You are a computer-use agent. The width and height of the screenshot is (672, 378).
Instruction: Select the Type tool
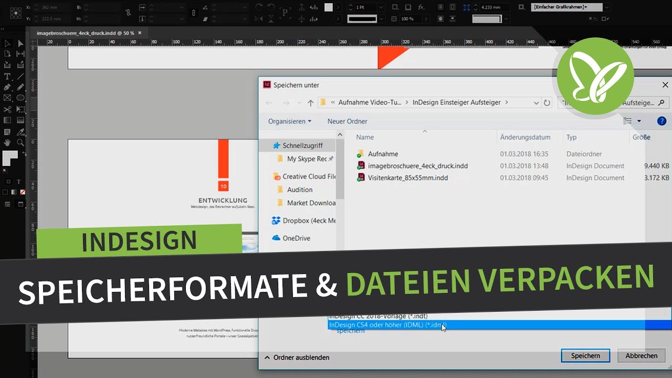click(7, 77)
